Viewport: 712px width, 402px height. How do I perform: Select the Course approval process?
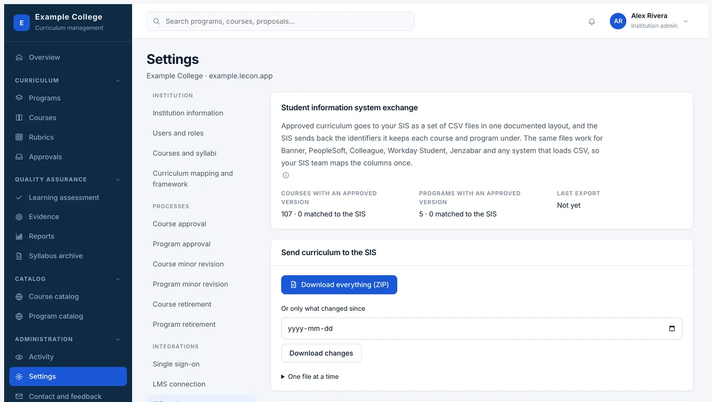pyautogui.click(x=180, y=224)
